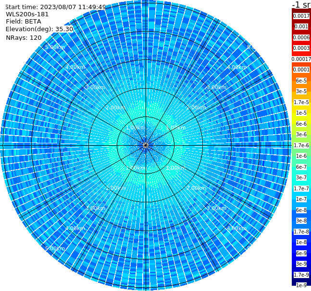311x291 pixels.
Task: Select the 0.0006 value on the color scale
Action: pyautogui.click(x=301, y=37)
